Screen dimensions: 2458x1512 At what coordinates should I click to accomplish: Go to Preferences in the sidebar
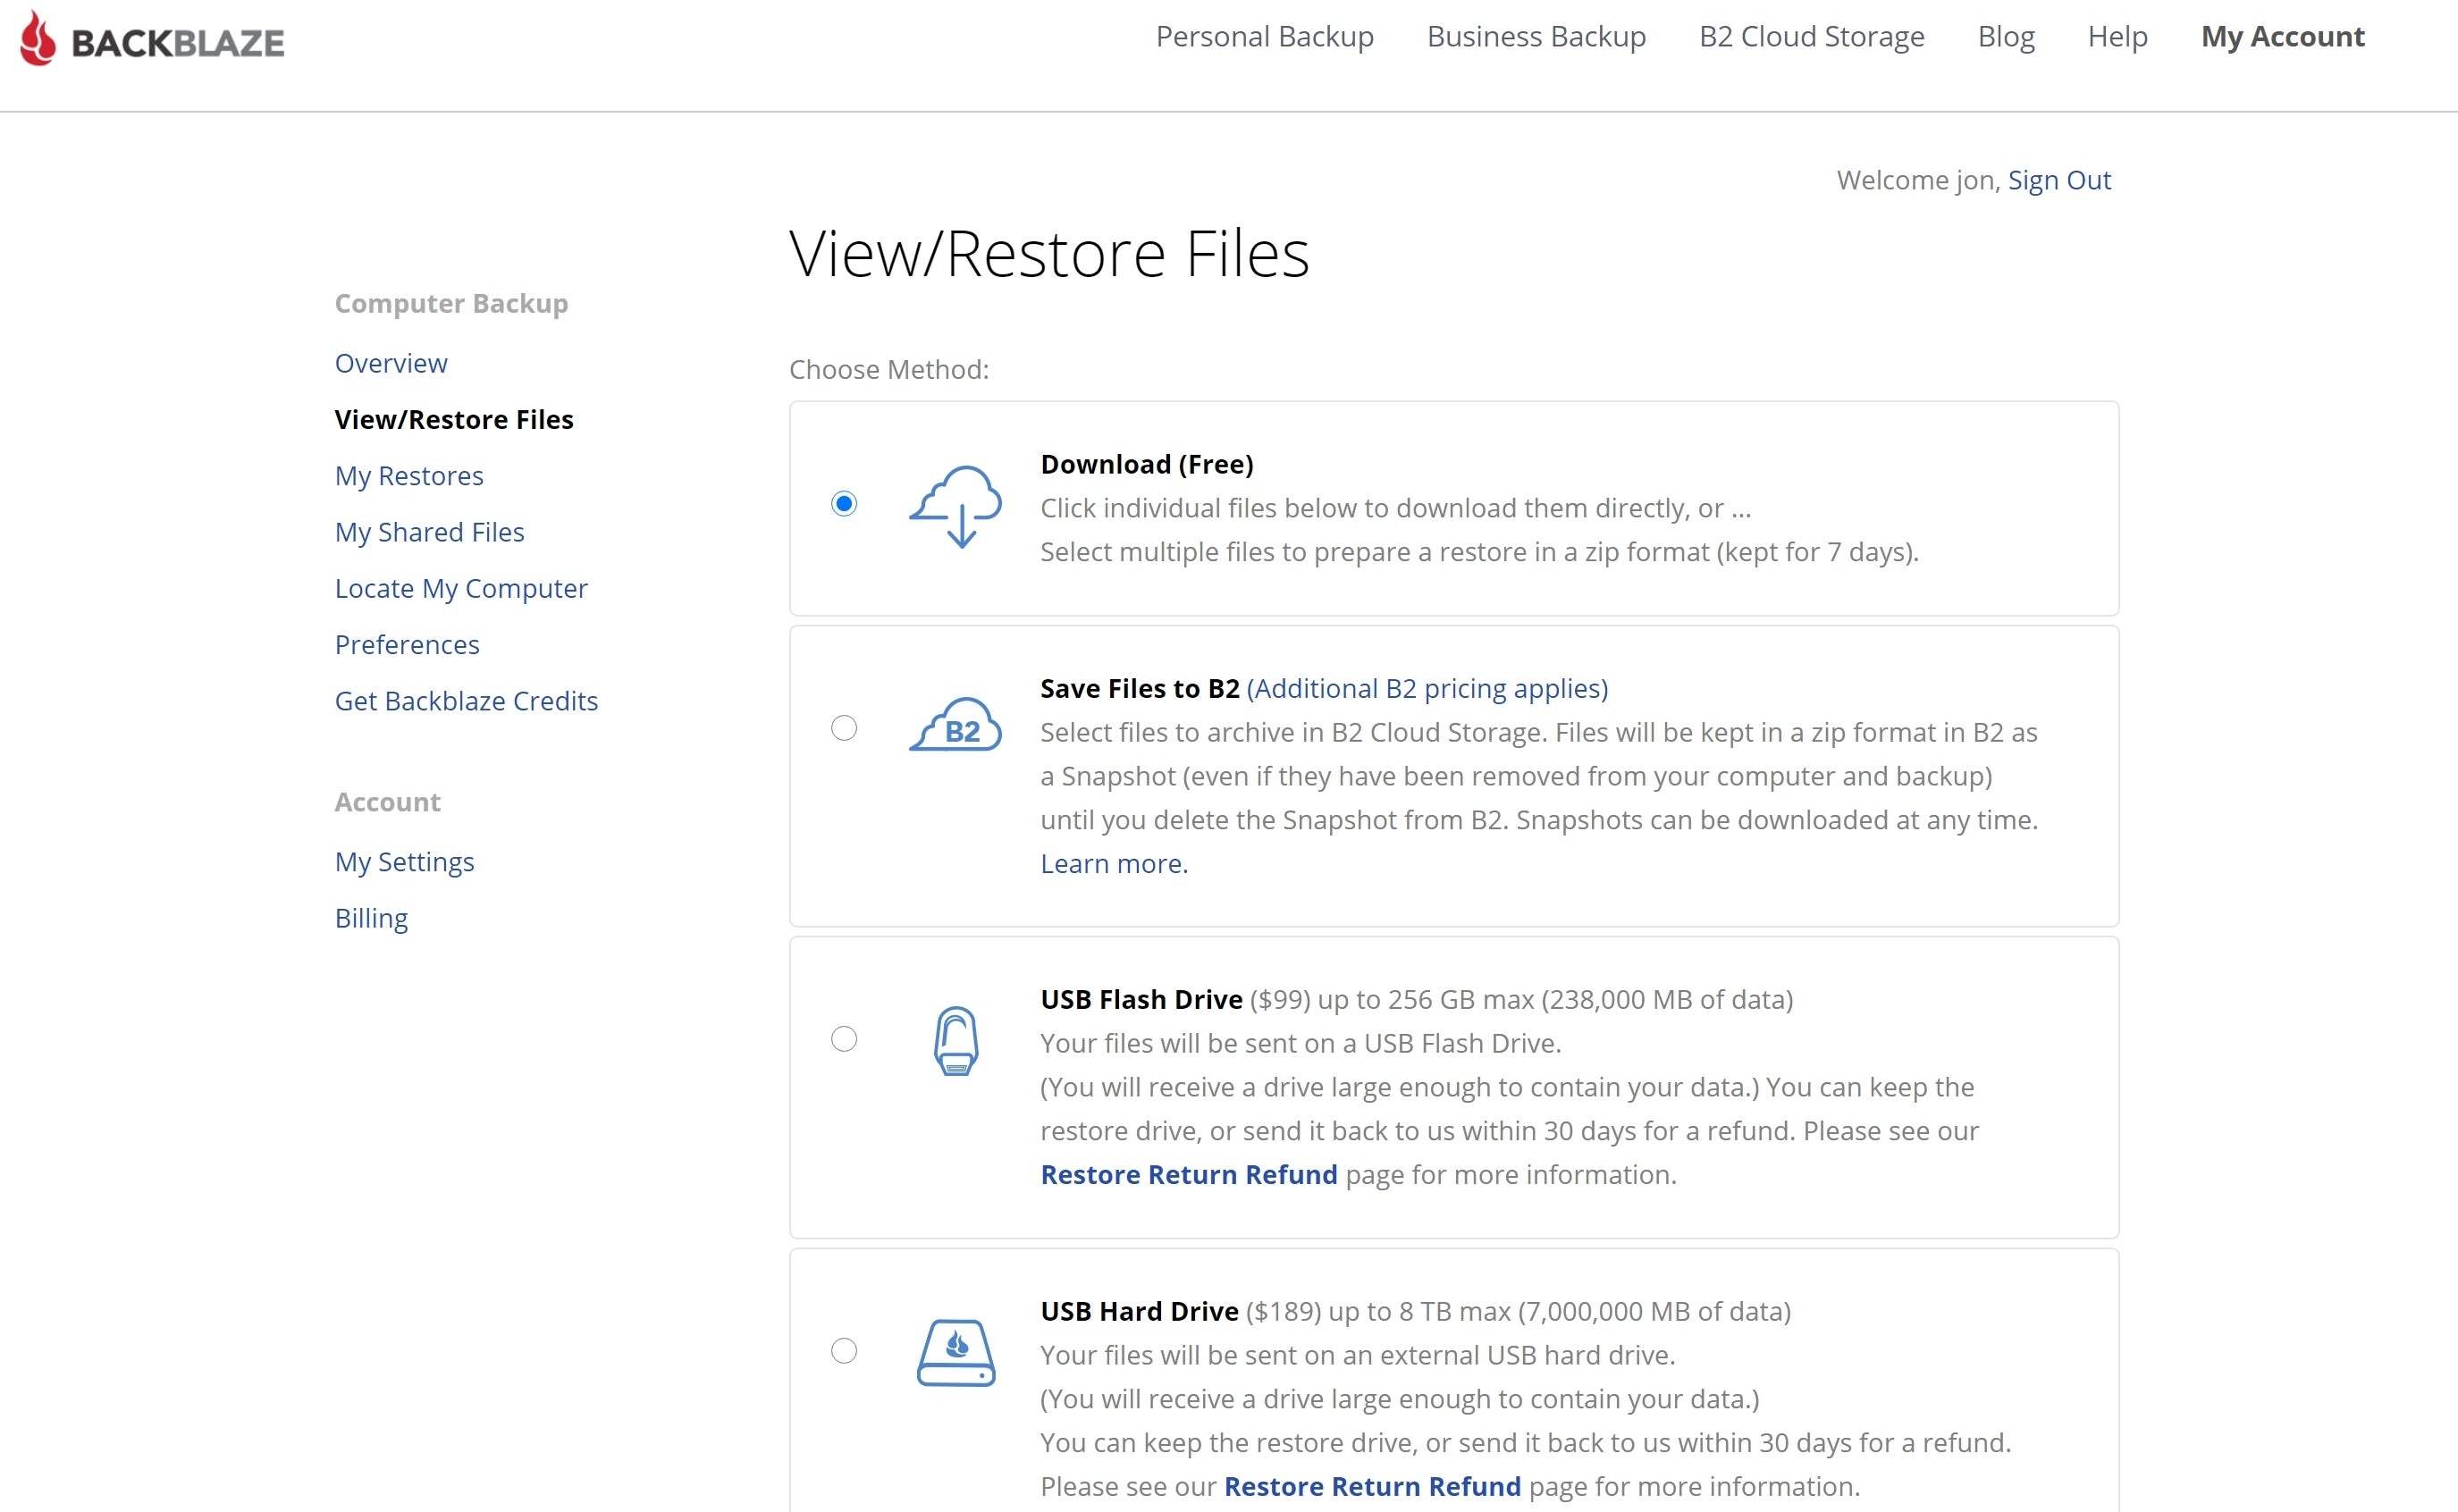pos(407,644)
